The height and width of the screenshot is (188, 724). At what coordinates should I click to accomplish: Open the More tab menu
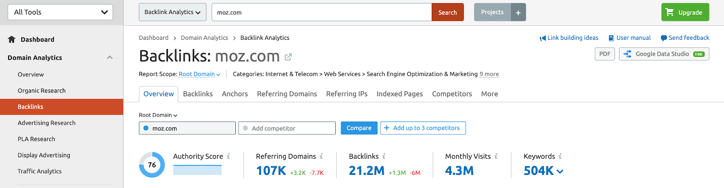point(490,94)
